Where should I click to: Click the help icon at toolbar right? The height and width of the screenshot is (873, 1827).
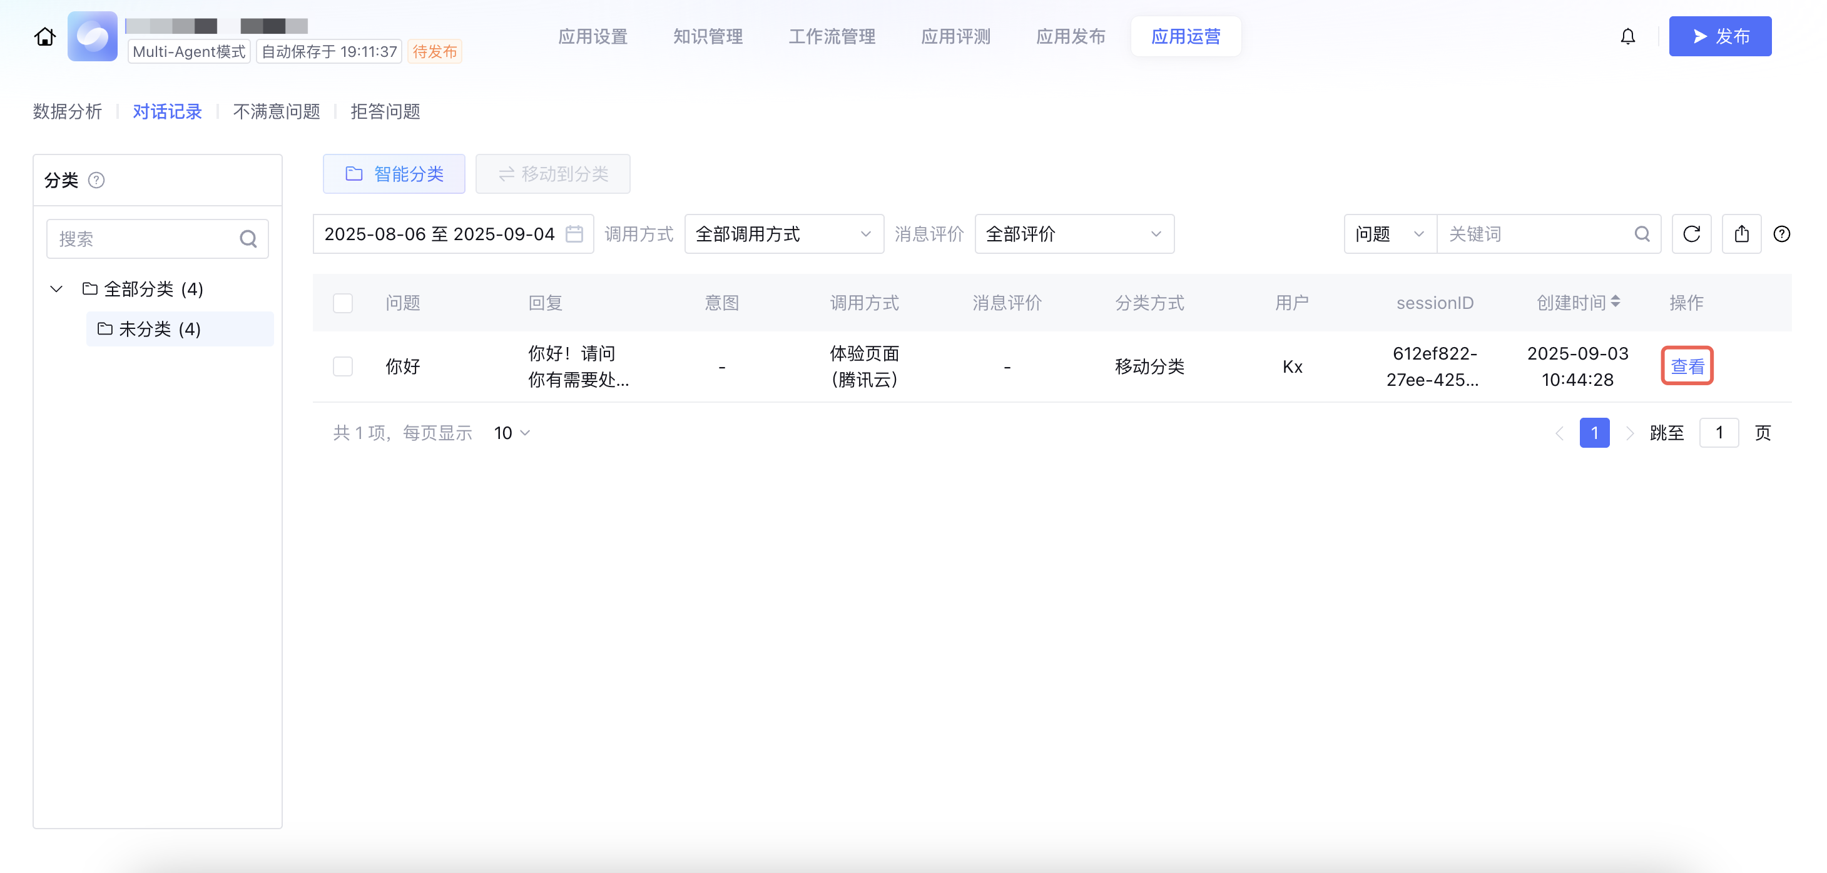pyautogui.click(x=1781, y=234)
